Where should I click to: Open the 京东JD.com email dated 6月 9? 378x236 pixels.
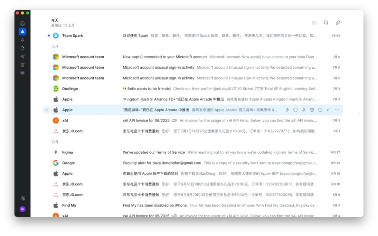197,195
